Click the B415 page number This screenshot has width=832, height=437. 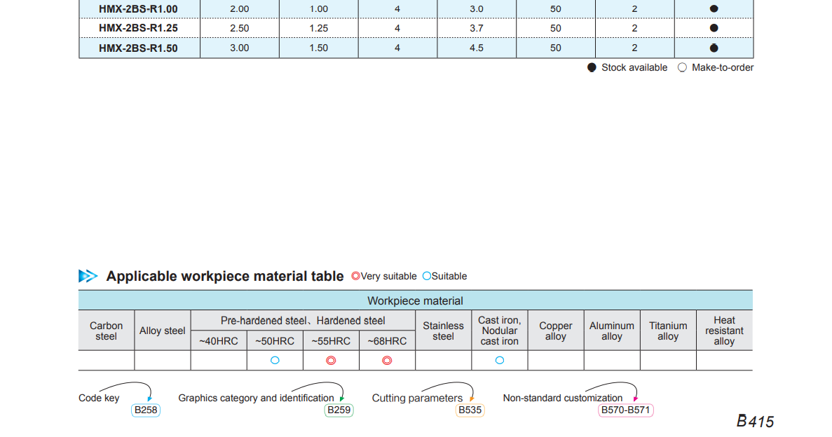point(755,421)
